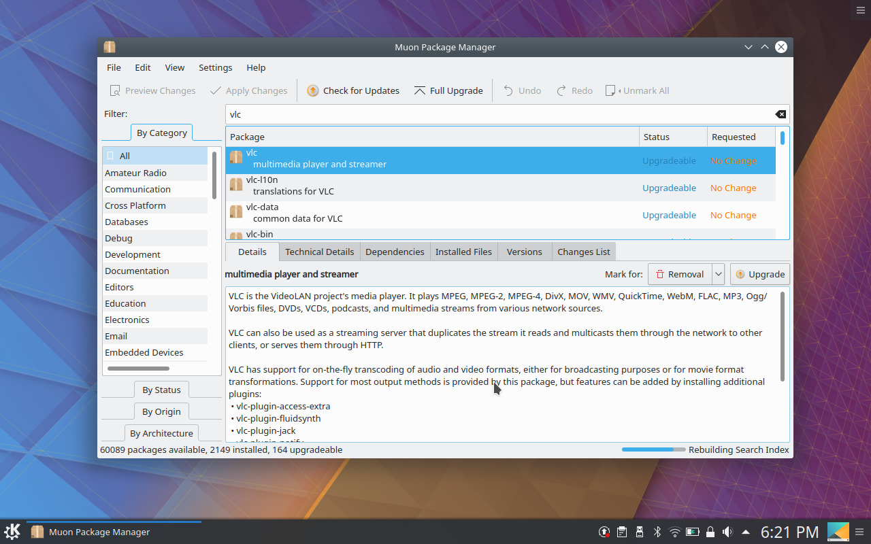Check for Updates in the toolbar
Image resolution: width=871 pixels, height=544 pixels.
click(x=353, y=90)
